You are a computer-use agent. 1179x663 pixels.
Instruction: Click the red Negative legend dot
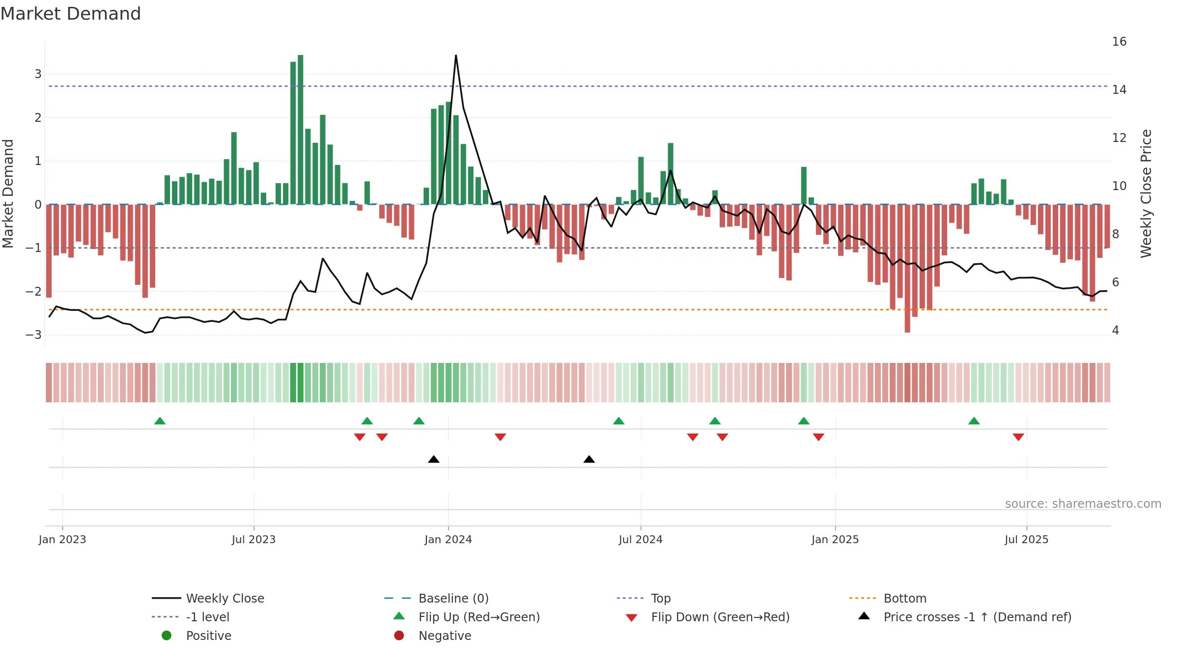point(399,635)
